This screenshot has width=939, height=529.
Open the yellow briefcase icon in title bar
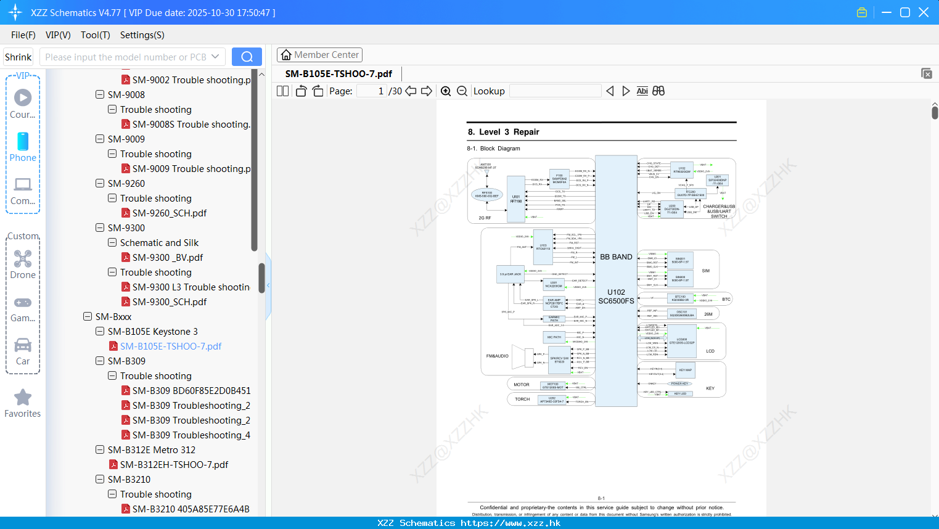[x=862, y=12]
